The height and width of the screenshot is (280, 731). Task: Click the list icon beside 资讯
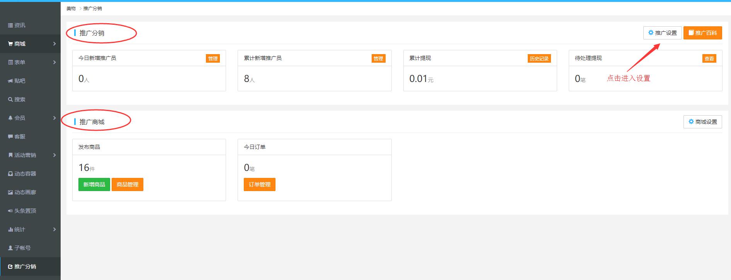[10, 25]
